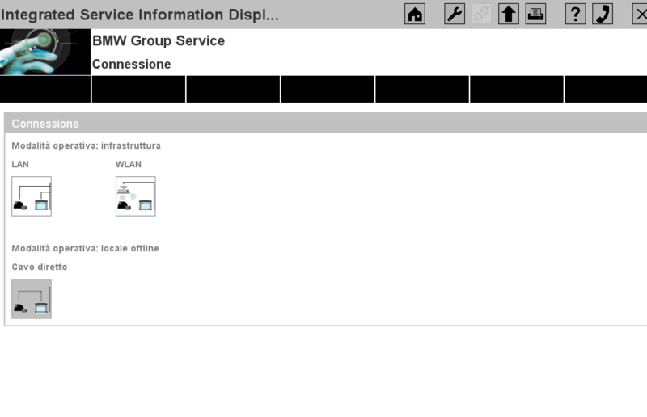647x417 pixels.
Task: Open the wrench settings icon
Action: point(455,15)
